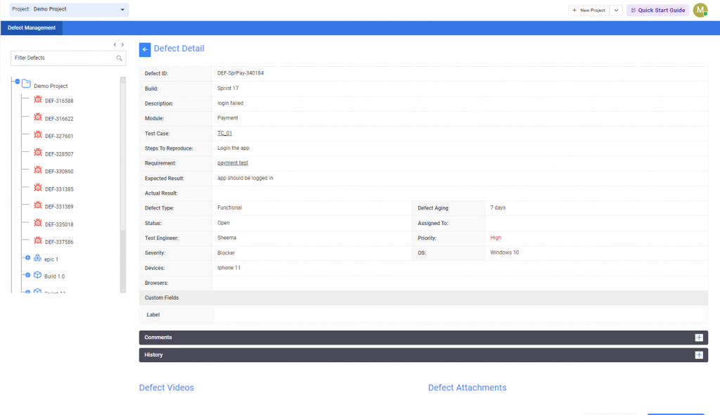
Task: Select DEF-330860 in the tree
Action: pyautogui.click(x=59, y=172)
